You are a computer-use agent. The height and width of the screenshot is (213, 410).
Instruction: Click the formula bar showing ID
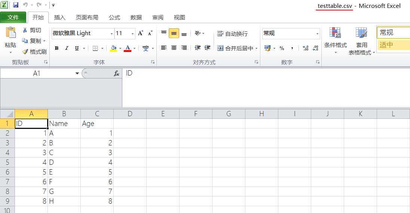pyautogui.click(x=266, y=88)
